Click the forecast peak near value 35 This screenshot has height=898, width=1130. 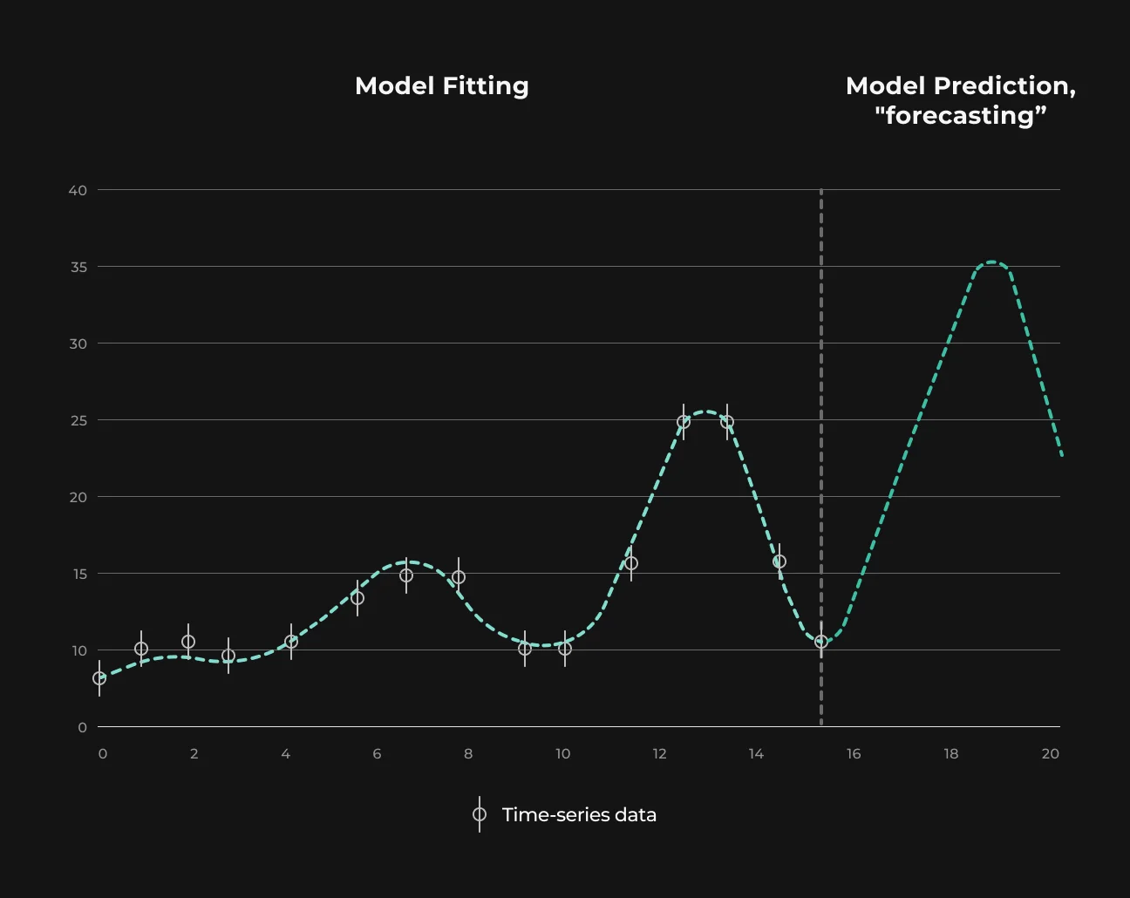point(992,262)
